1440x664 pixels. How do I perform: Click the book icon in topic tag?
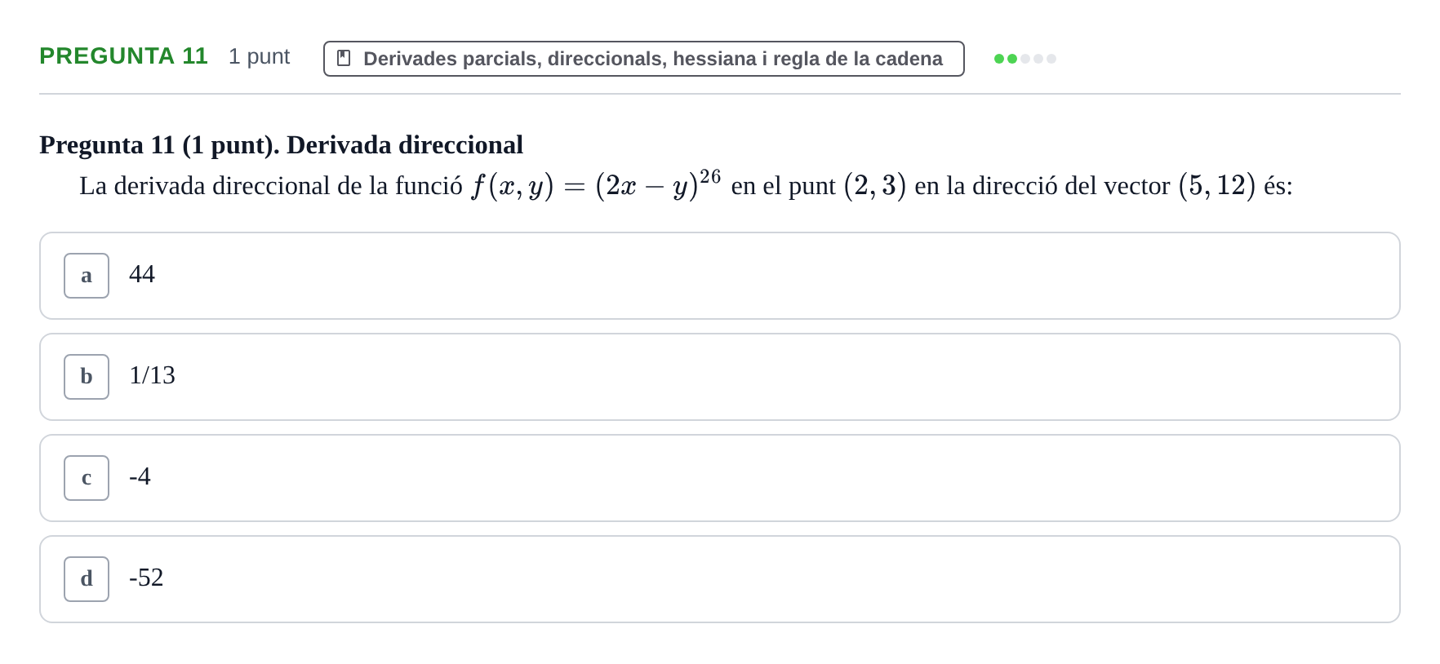344,59
